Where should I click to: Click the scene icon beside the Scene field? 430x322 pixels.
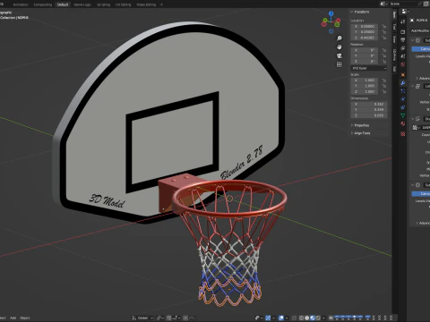[383, 4]
